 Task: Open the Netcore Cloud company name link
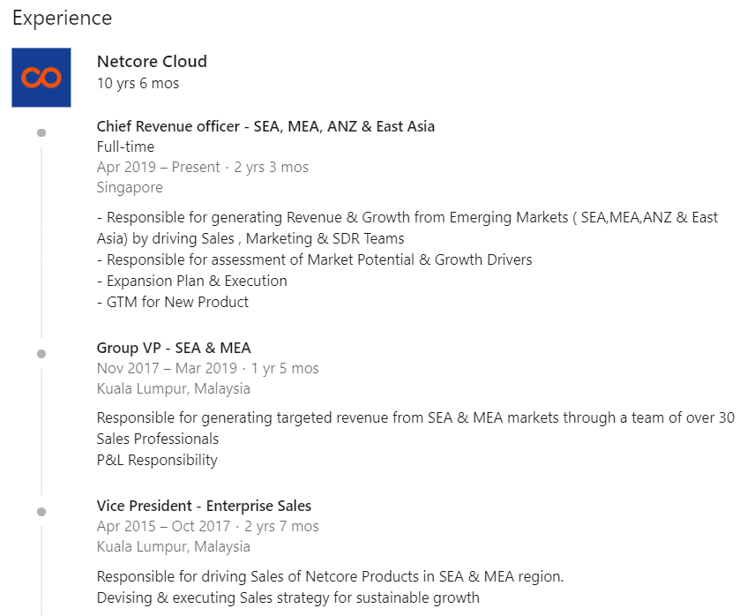point(152,62)
